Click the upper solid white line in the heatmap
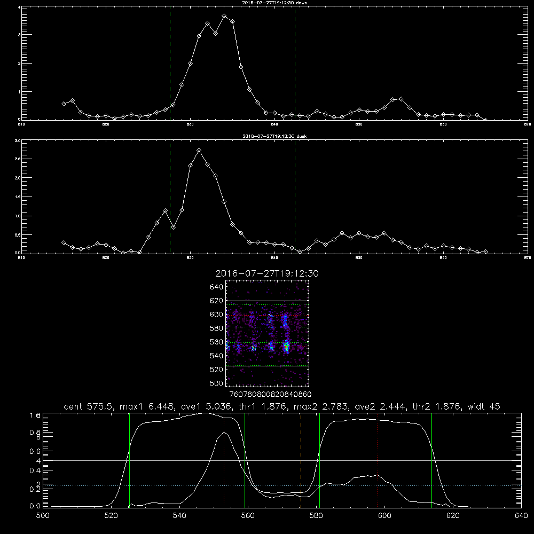Viewport: 534px width, 534px height. pos(267,301)
